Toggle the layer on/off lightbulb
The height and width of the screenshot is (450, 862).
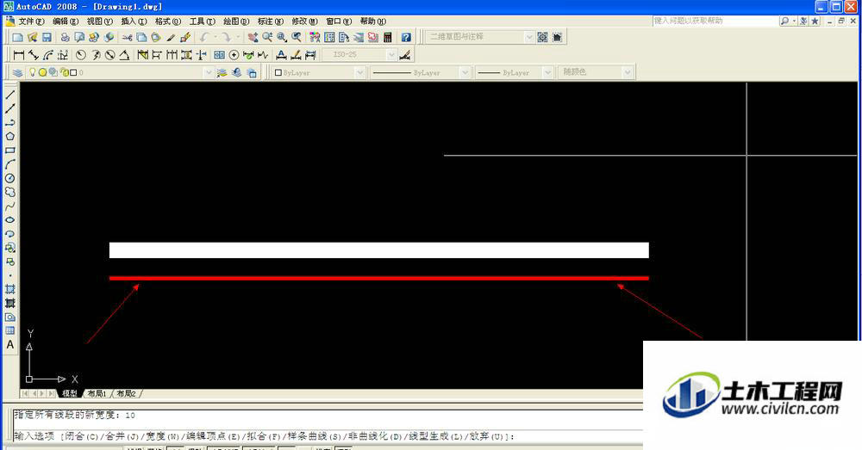[x=33, y=72]
